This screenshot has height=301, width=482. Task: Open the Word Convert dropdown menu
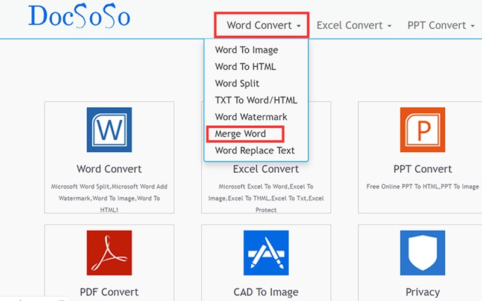pos(263,25)
